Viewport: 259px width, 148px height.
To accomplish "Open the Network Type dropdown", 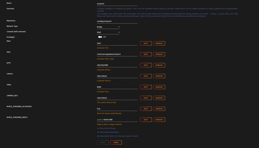I will 108,27.
